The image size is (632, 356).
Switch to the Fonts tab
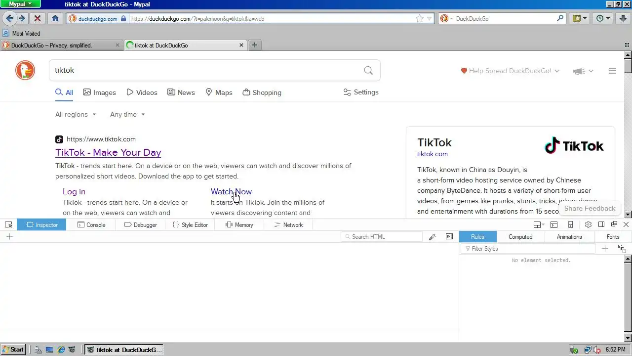(x=613, y=237)
